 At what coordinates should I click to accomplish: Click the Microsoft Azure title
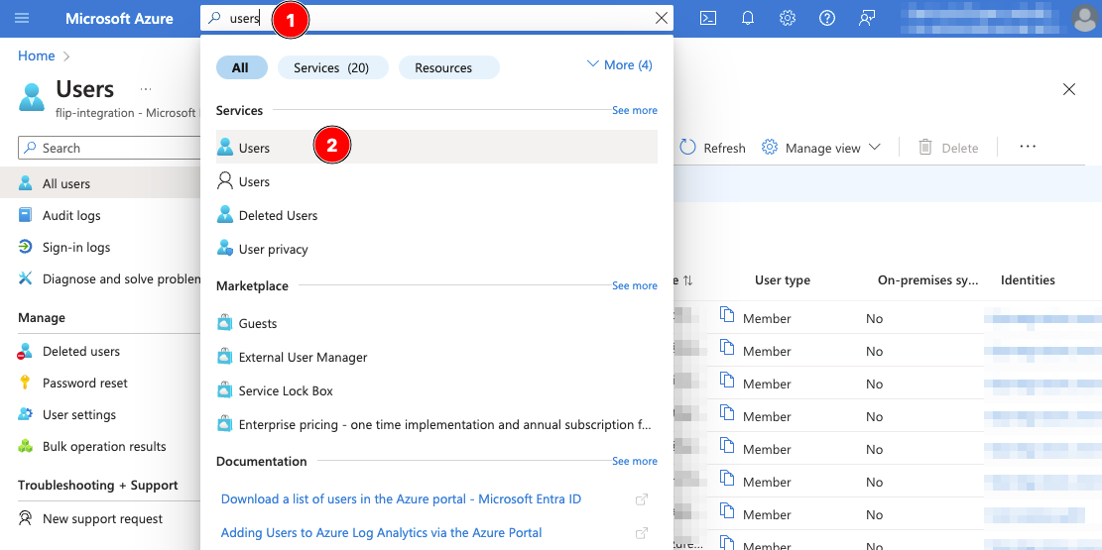(119, 18)
